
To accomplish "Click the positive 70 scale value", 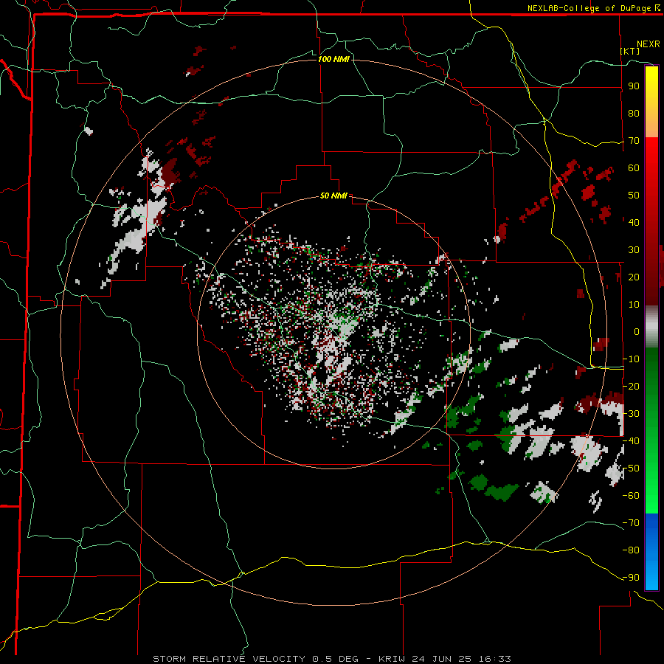I will tap(634, 141).
